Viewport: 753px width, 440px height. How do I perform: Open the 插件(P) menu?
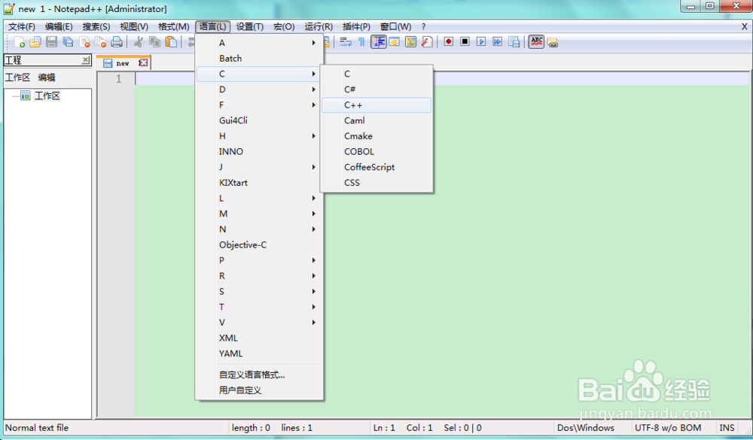(356, 26)
